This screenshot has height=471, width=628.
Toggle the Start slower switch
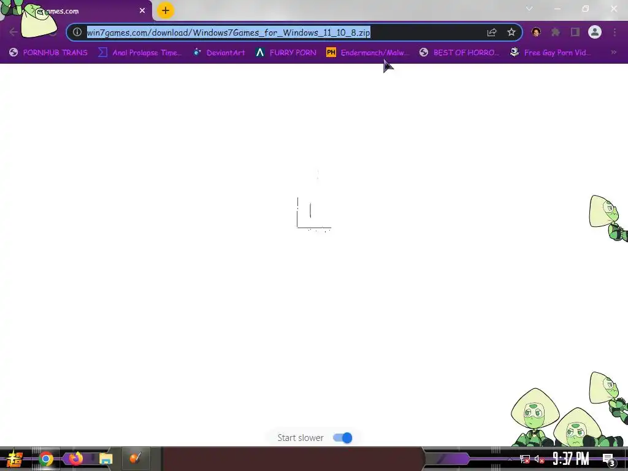(342, 438)
